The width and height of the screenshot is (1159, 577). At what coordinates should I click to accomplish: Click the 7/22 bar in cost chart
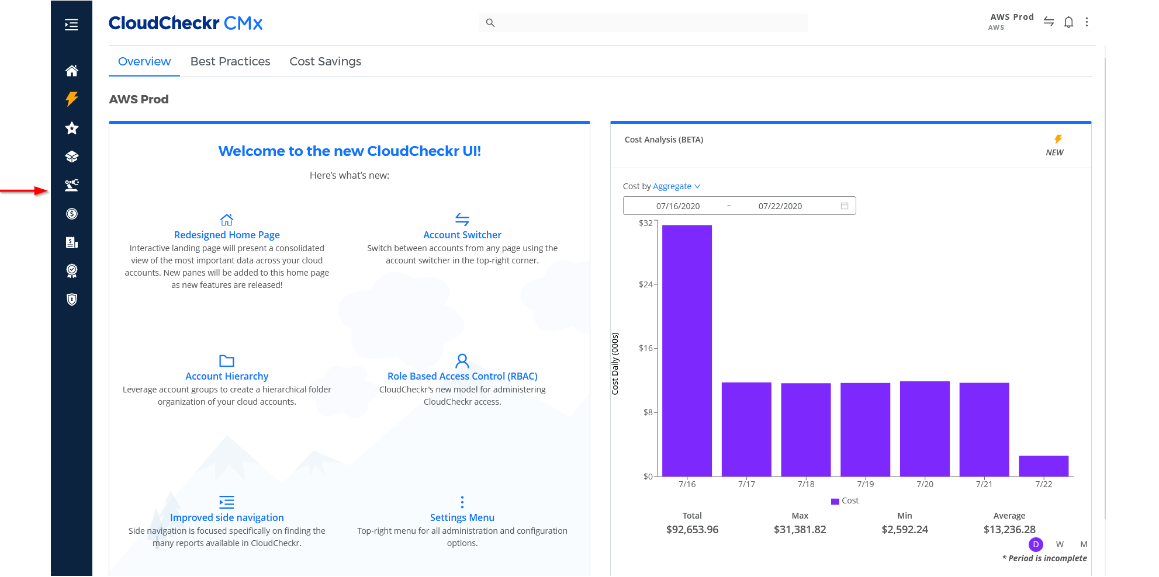click(x=1044, y=466)
